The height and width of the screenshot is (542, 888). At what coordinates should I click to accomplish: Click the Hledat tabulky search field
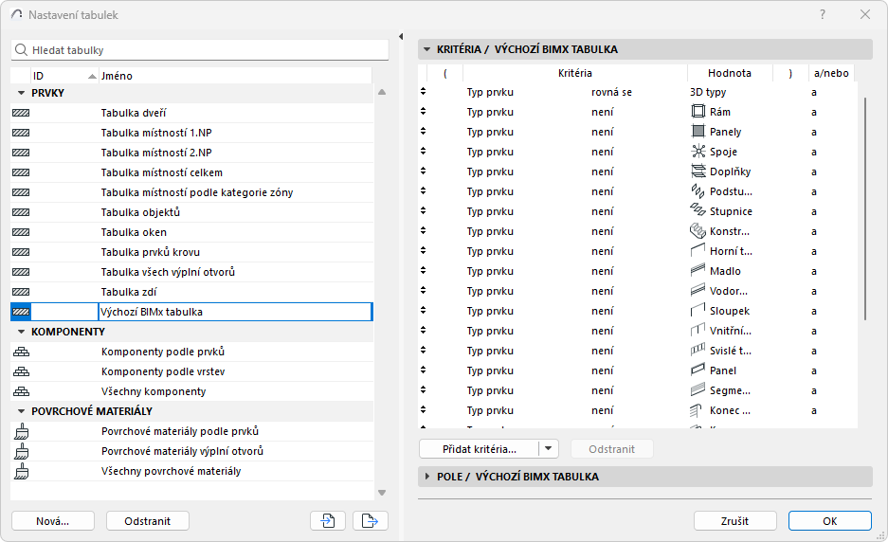click(x=199, y=49)
